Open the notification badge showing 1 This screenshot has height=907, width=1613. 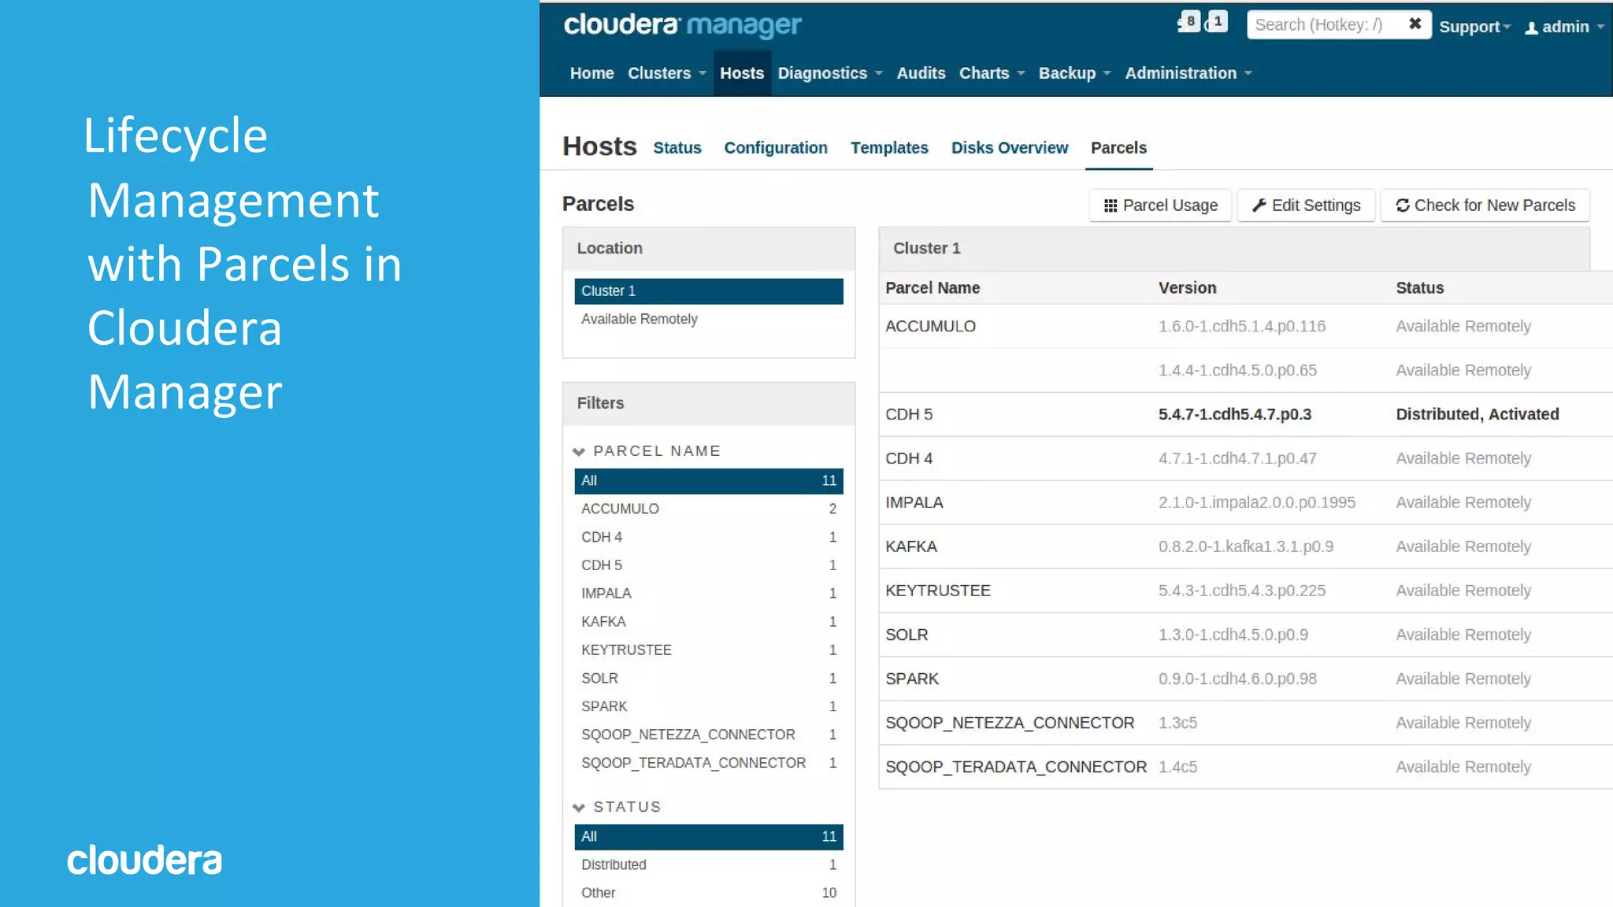pos(1218,21)
